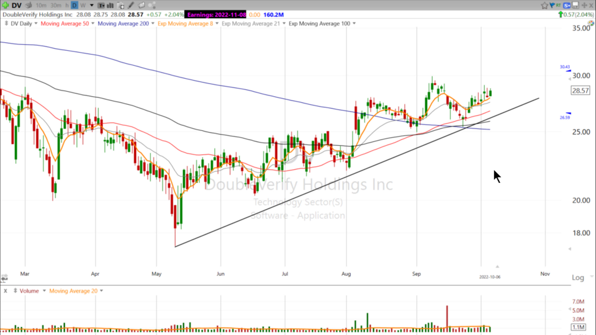Open the timeframe dropdown arrow
This screenshot has height=335, width=596.
92,6
